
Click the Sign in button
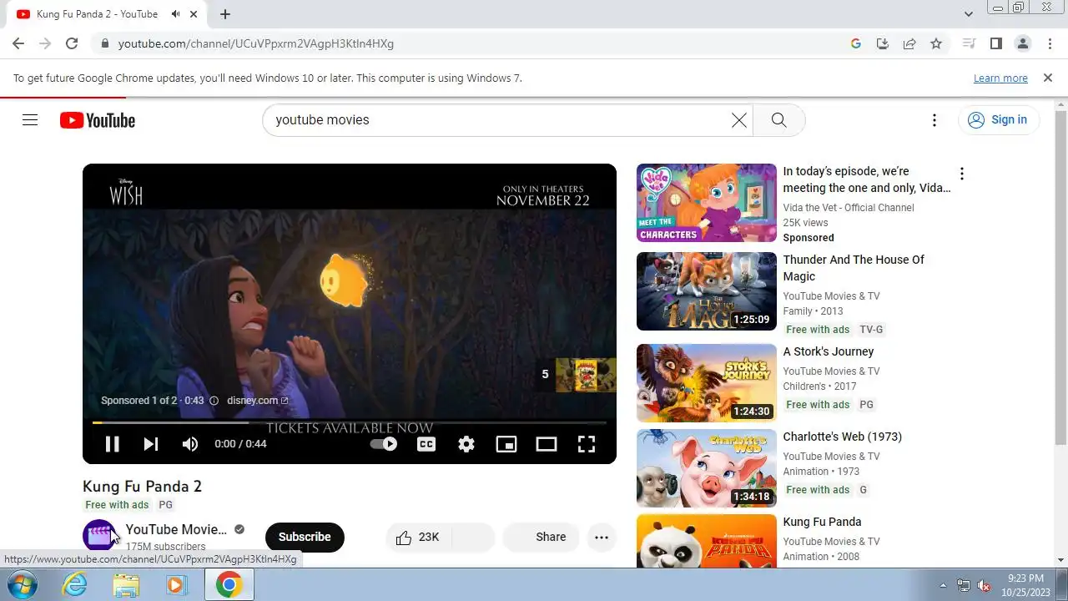(998, 120)
